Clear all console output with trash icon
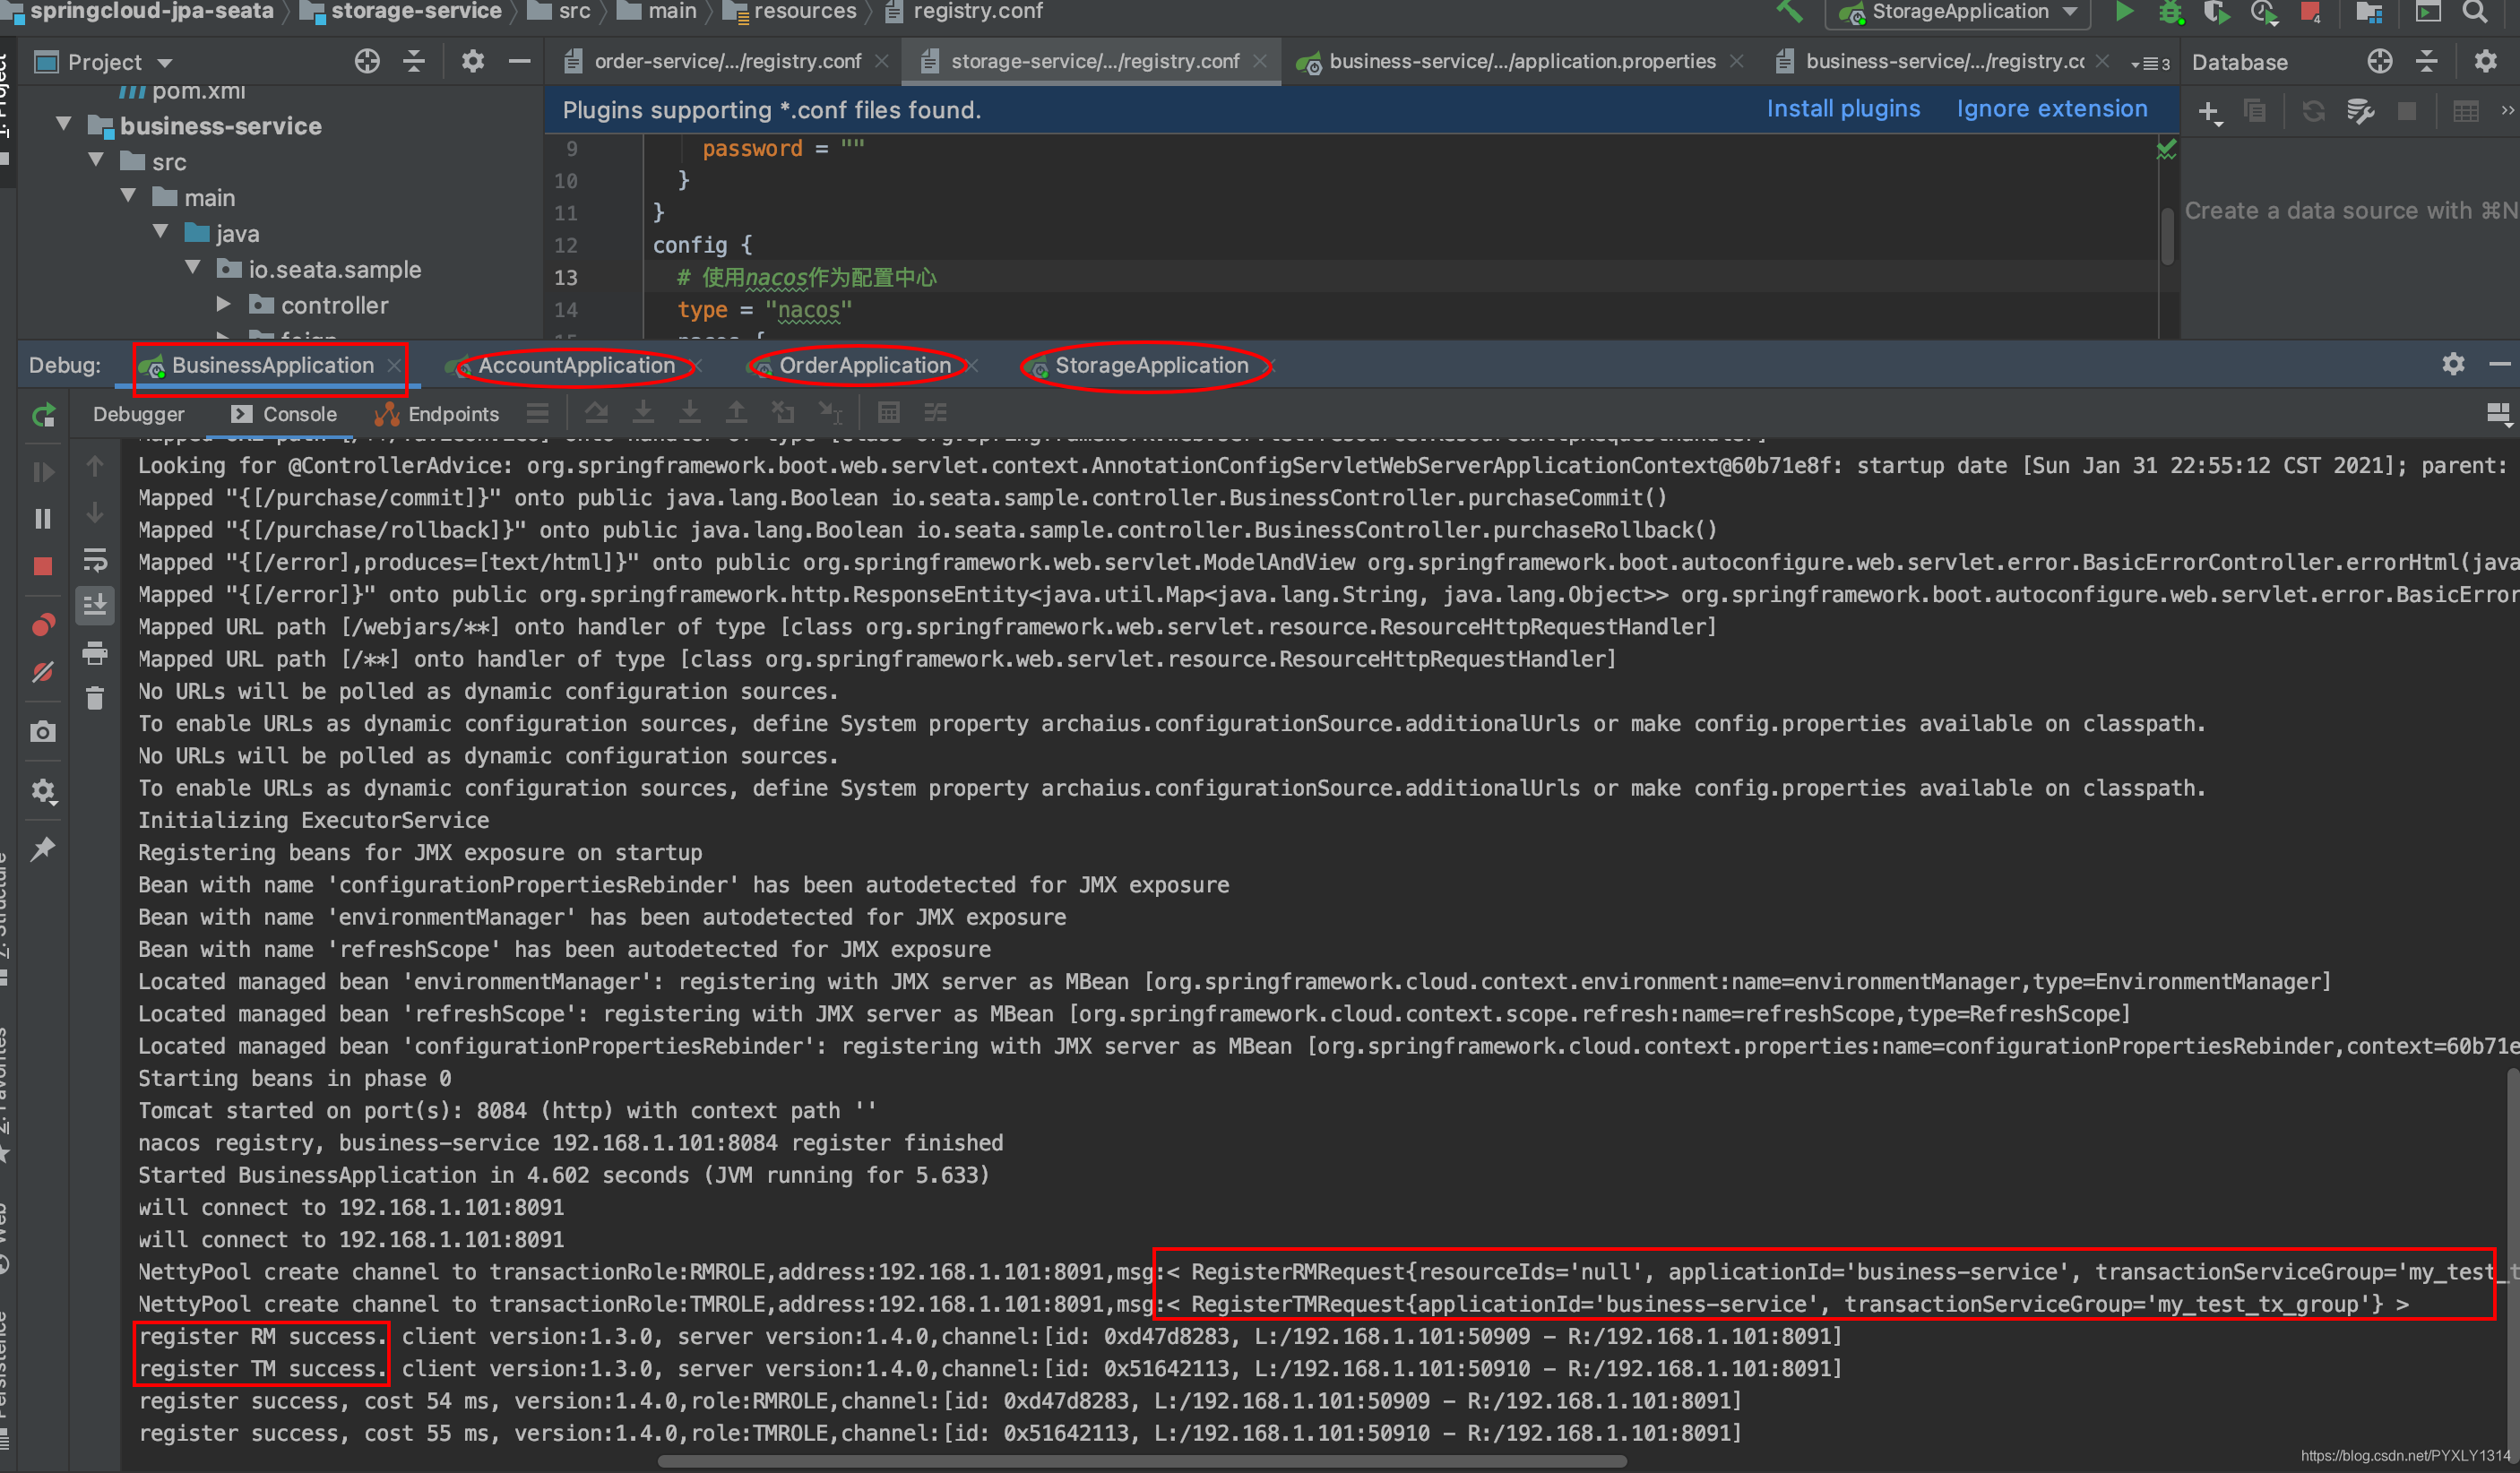Viewport: 2520px width, 1473px height. click(95, 698)
